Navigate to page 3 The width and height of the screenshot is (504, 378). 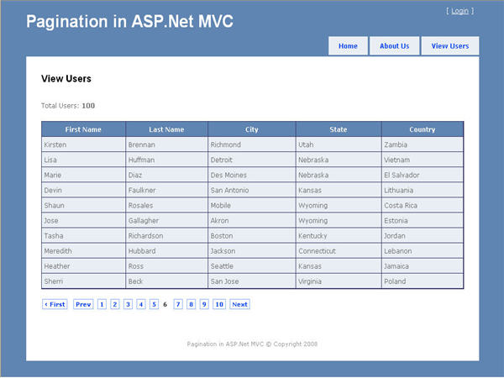click(128, 304)
